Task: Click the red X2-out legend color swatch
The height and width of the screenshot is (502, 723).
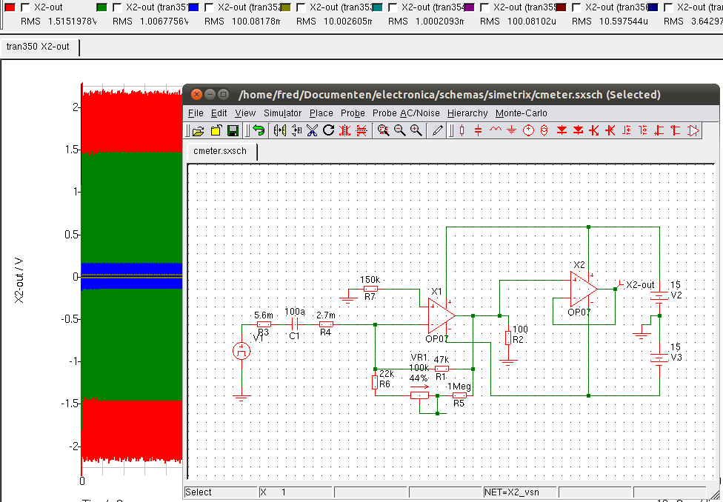Action: 10,7
